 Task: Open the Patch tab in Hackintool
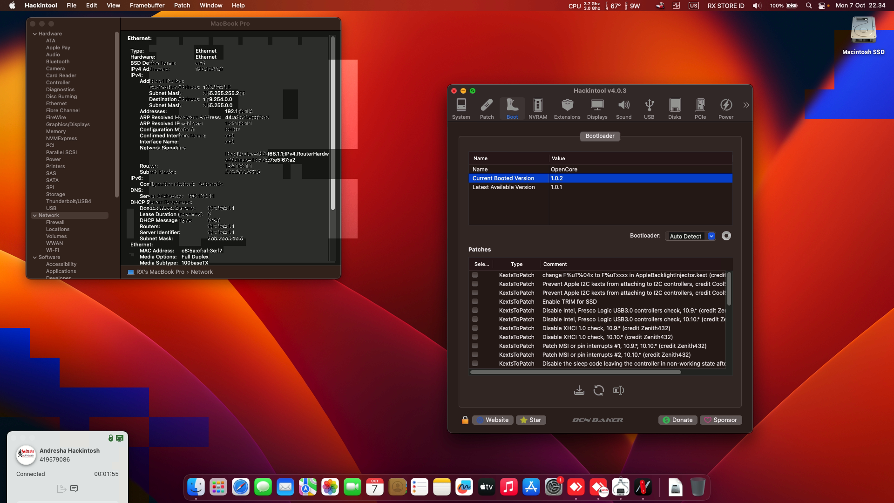tap(487, 109)
